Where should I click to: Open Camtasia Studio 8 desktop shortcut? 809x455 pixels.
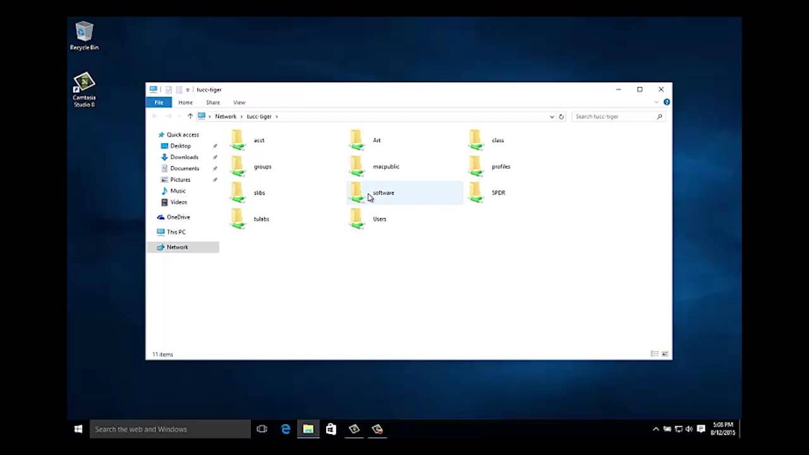[84, 90]
